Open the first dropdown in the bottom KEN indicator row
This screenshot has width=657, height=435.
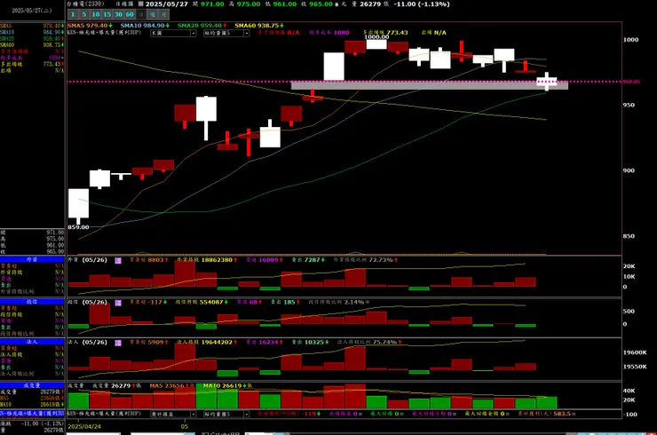click(173, 414)
